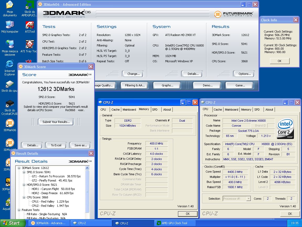
Task: Click the Memory CPU-Z window title icon
Action: [100, 102]
